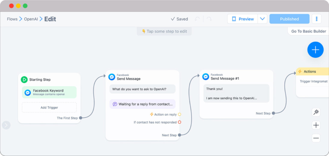Click the Action on reply lightning icon
The image size is (329, 156).
152,114
